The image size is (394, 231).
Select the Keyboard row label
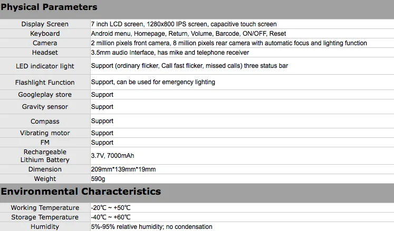[x=45, y=34]
